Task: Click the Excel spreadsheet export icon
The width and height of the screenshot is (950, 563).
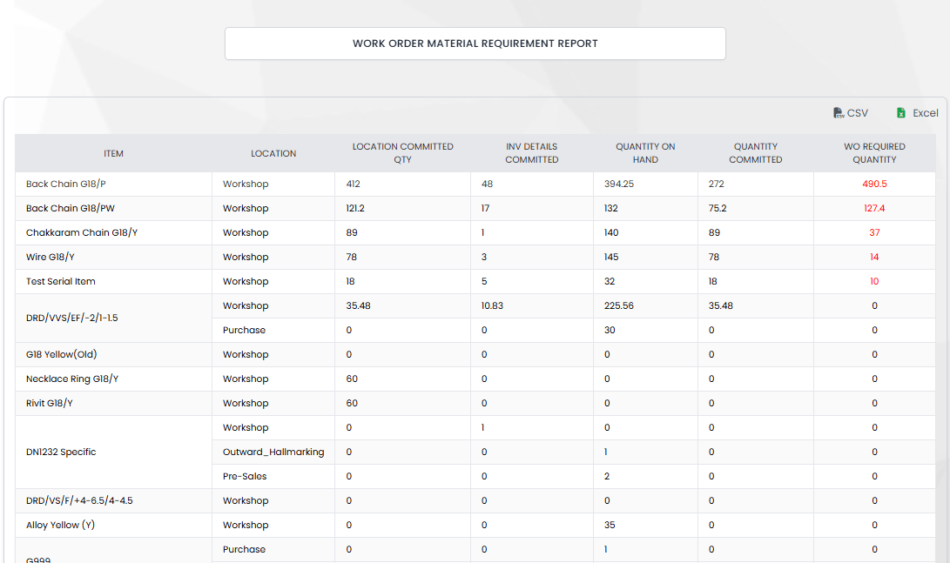Action: [901, 113]
